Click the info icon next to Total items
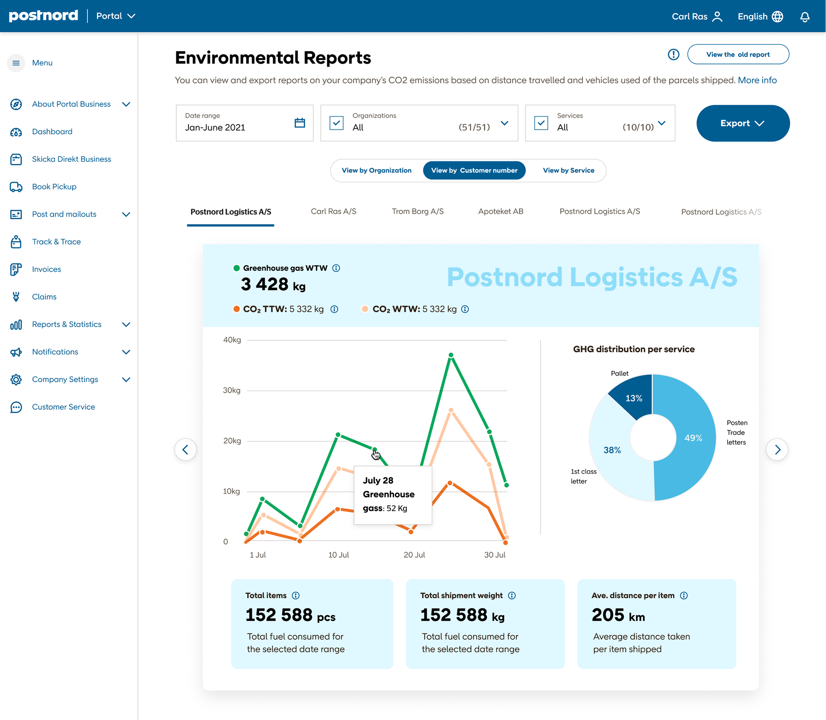This screenshot has width=826, height=720. (296, 596)
